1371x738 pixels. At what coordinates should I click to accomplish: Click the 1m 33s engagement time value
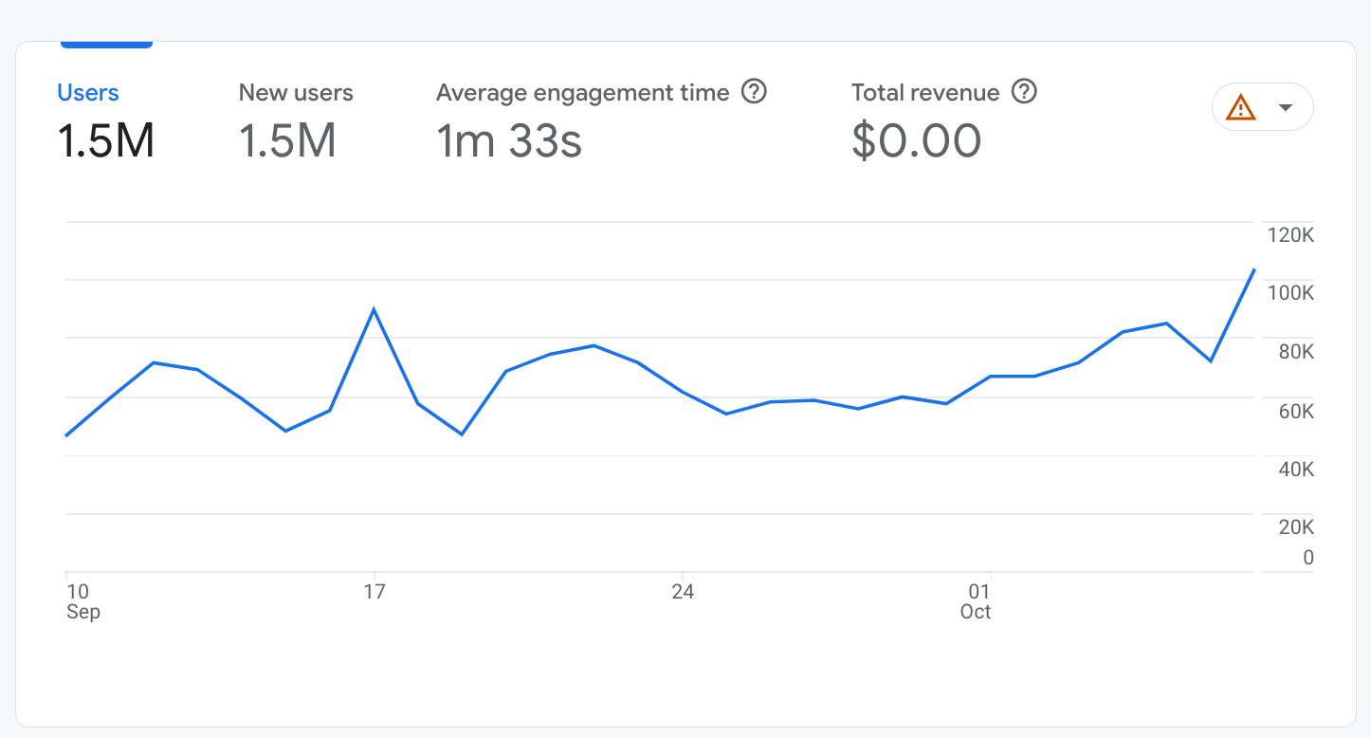508,141
